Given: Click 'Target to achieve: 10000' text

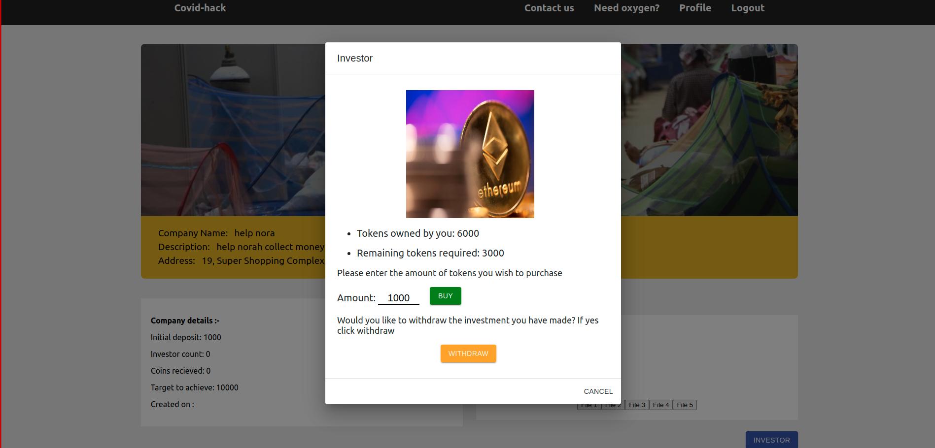Looking at the screenshot, I should point(195,387).
